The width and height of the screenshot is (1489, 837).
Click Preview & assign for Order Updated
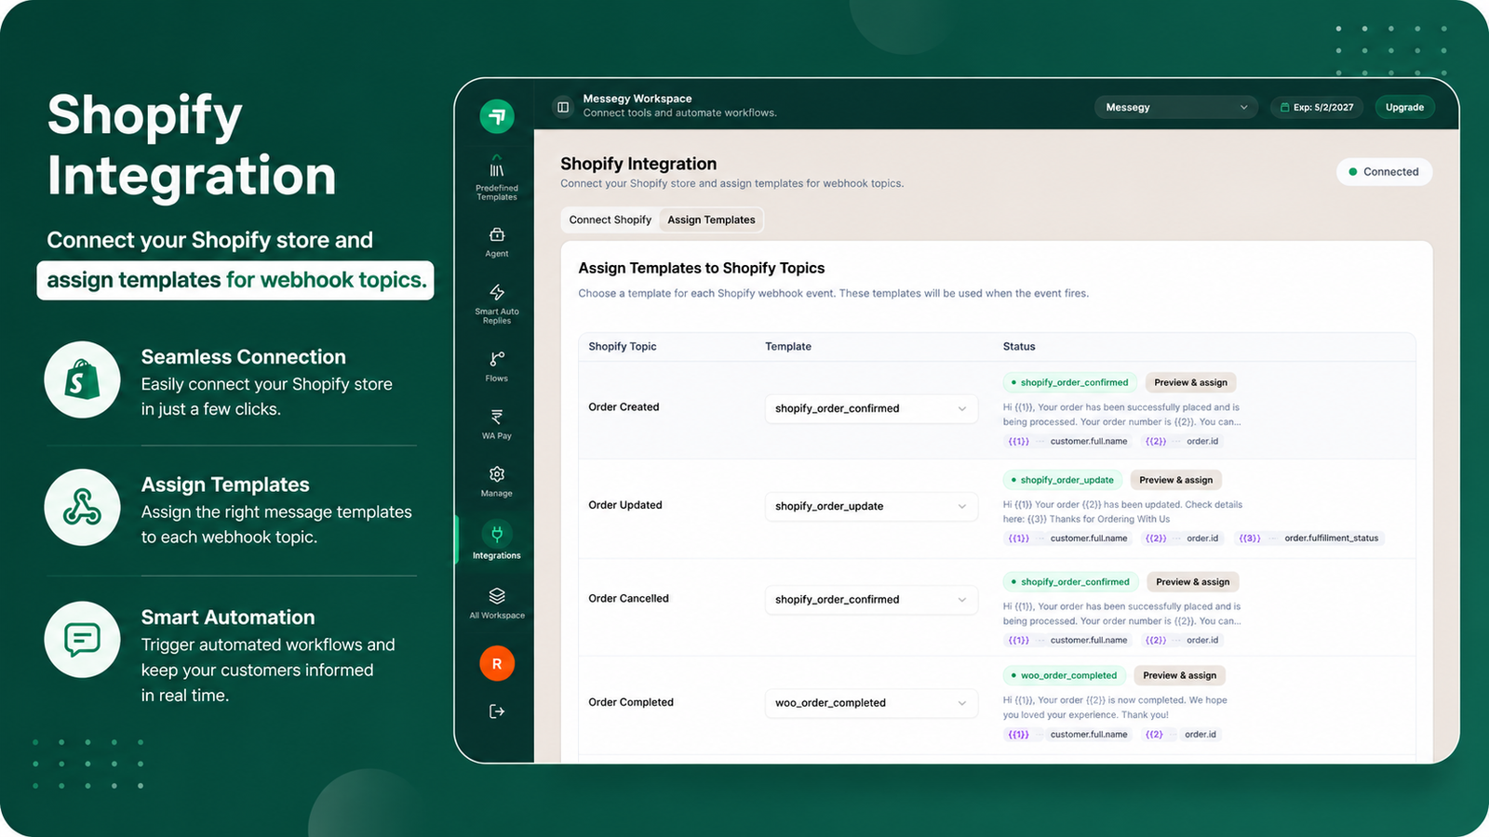click(x=1175, y=480)
